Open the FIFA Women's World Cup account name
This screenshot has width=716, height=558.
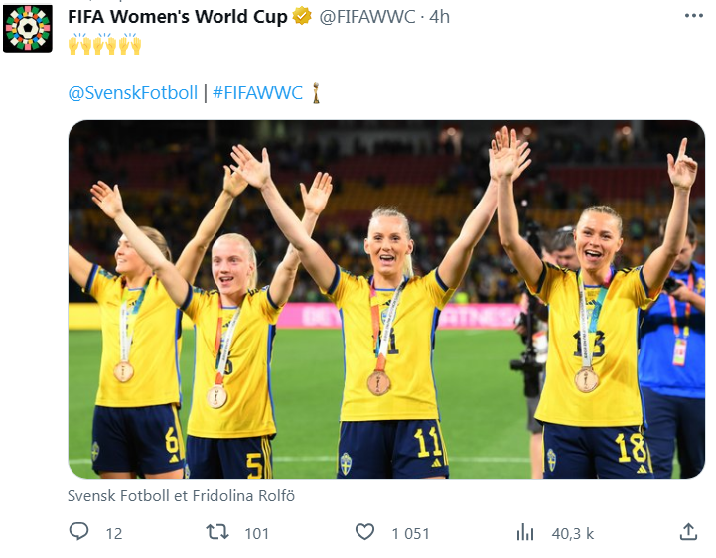[178, 17]
